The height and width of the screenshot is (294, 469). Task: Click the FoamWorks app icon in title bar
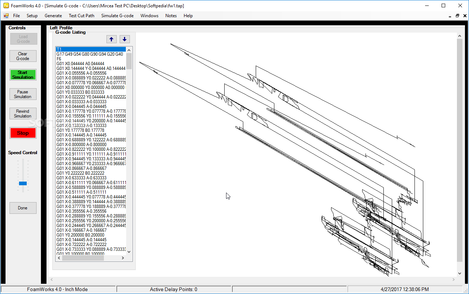tap(6, 5)
